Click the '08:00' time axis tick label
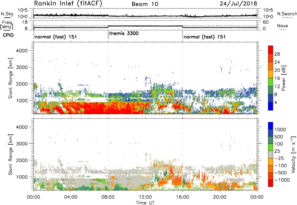Screen dimensions: 297x205 108,197
